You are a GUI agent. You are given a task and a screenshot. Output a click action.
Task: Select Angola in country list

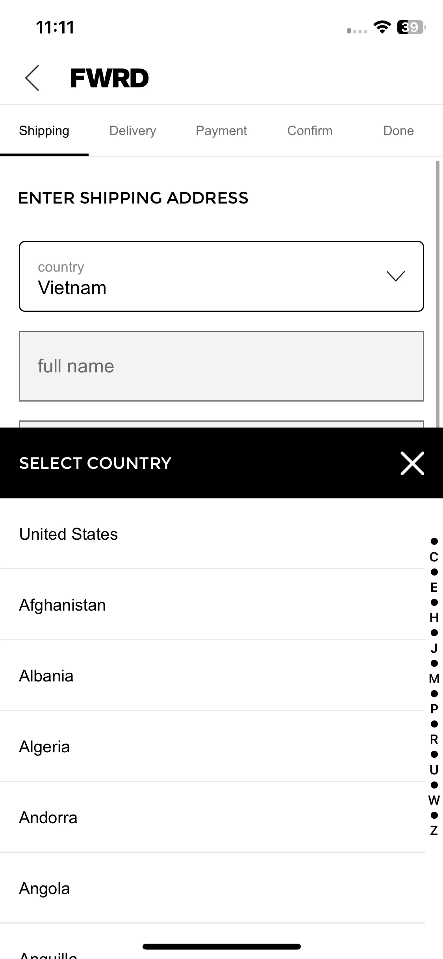click(x=213, y=888)
